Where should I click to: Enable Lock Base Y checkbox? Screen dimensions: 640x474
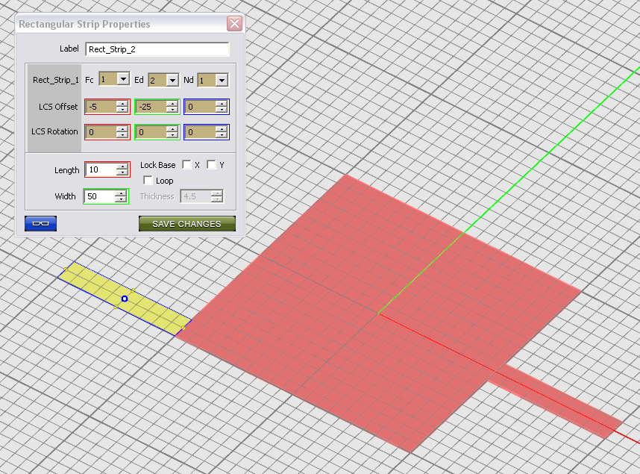pyautogui.click(x=211, y=165)
